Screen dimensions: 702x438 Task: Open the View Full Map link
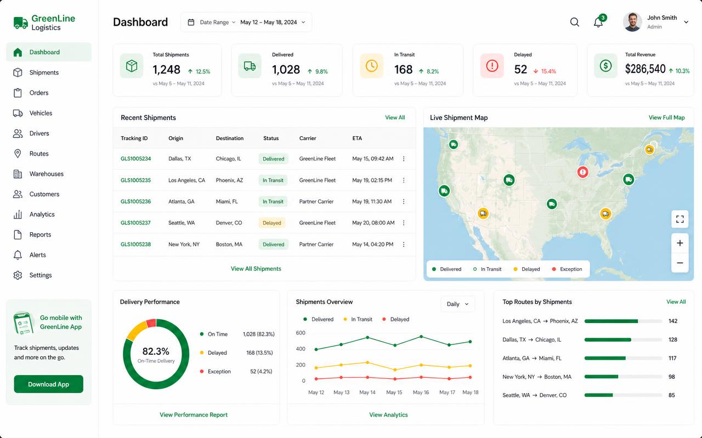click(x=667, y=117)
